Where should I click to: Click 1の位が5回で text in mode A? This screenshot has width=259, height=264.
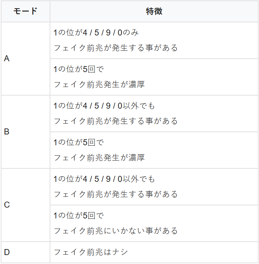tap(79, 69)
